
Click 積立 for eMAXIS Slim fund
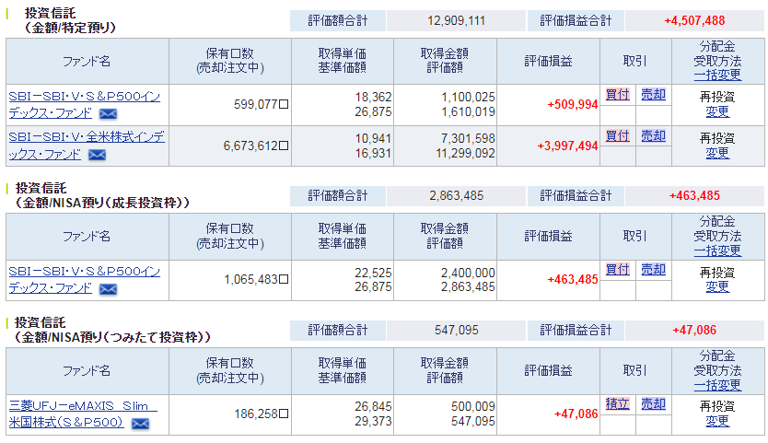tap(618, 403)
